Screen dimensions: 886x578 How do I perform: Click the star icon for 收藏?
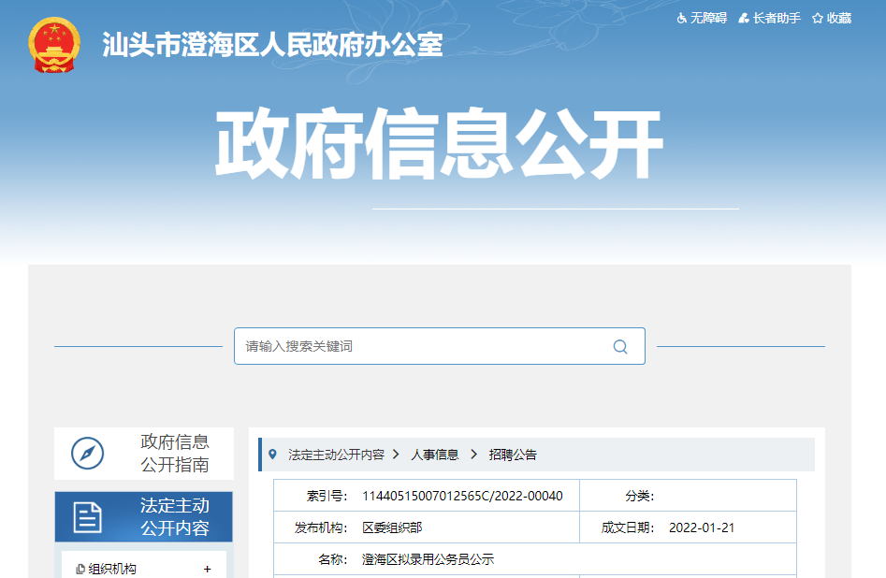click(x=817, y=19)
